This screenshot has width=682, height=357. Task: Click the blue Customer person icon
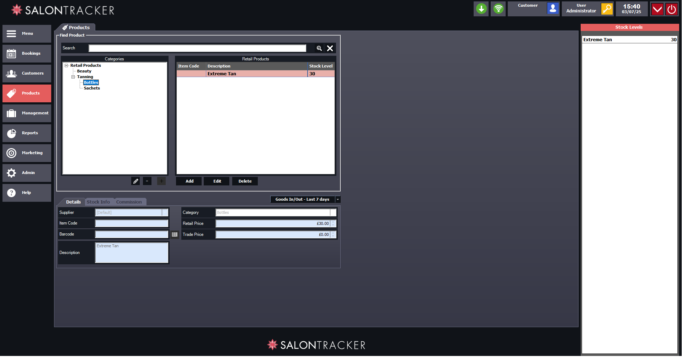[x=553, y=9]
